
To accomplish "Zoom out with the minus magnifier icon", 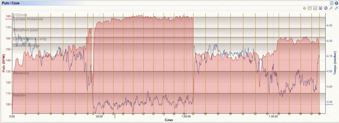I will 331,8.
